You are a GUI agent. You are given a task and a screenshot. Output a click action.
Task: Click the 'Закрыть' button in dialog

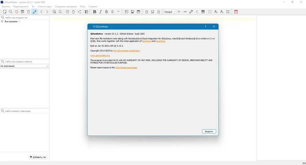pyautogui.click(x=209, y=131)
